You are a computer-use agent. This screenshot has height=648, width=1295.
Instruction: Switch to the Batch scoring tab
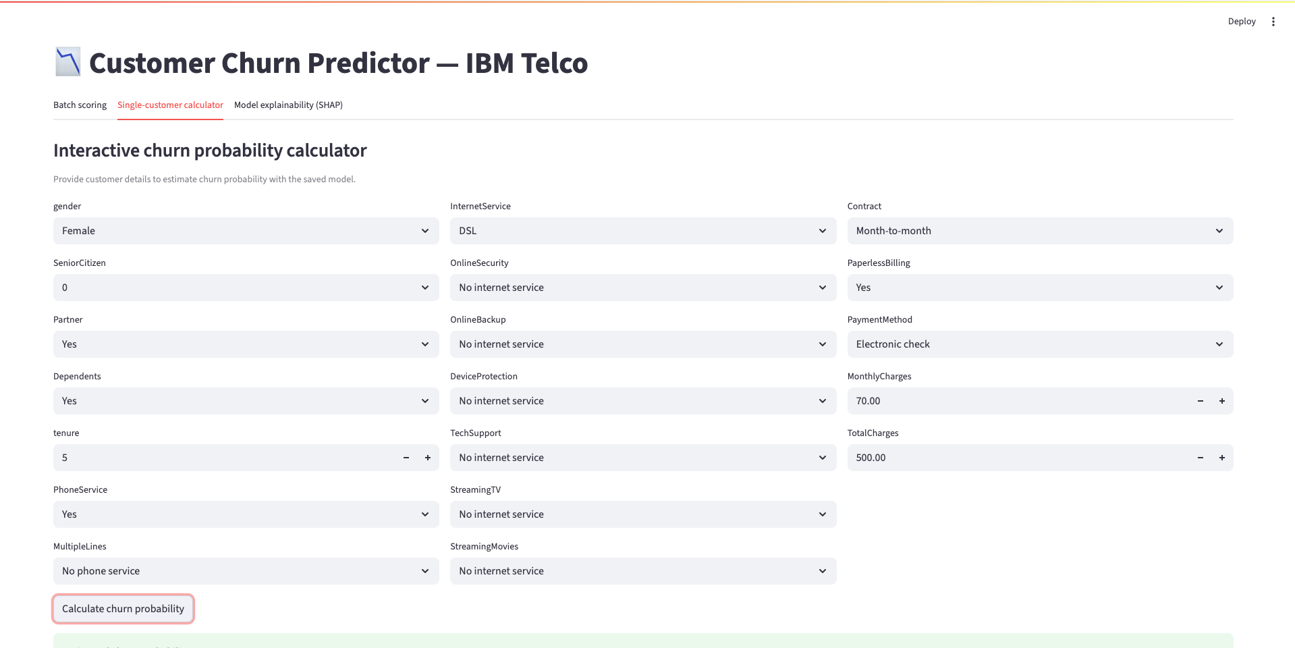click(80, 105)
